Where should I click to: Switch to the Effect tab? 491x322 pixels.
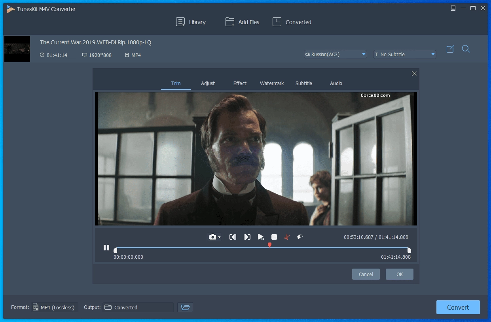pyautogui.click(x=240, y=83)
